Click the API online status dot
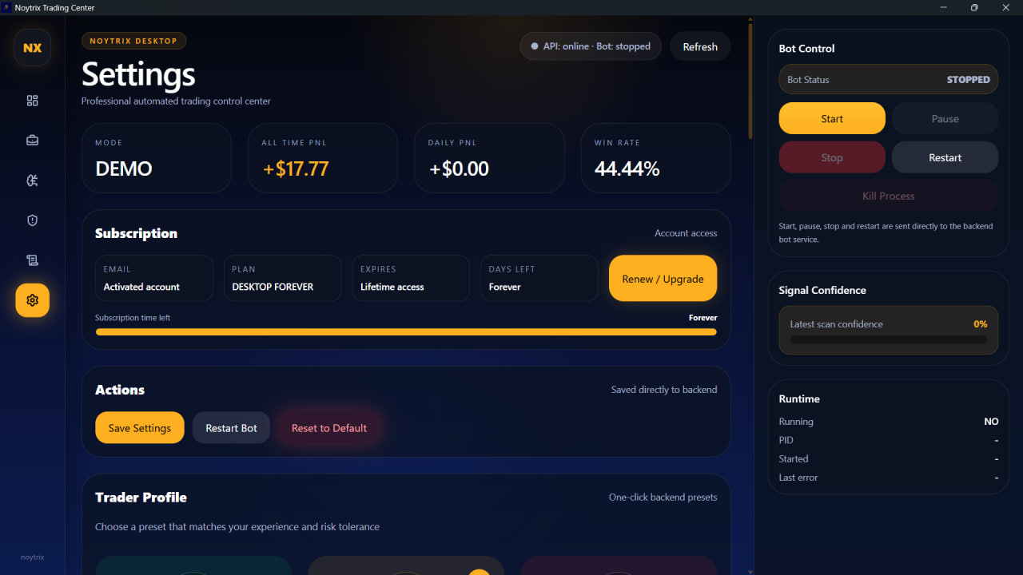Screen dimensions: 1023x575 pyautogui.click(x=535, y=46)
